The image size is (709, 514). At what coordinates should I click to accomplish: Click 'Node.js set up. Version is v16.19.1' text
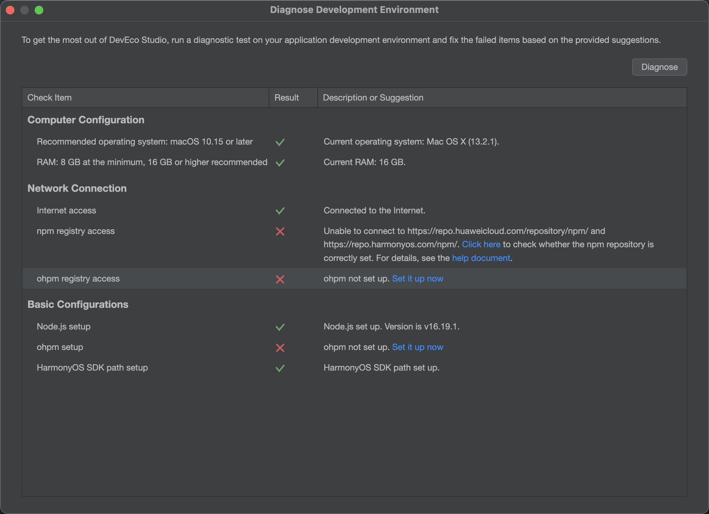click(391, 327)
